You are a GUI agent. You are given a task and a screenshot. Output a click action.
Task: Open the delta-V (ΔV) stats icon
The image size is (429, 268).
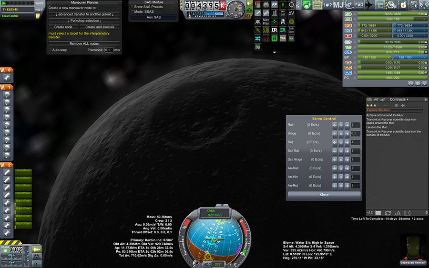[x=291, y=13]
